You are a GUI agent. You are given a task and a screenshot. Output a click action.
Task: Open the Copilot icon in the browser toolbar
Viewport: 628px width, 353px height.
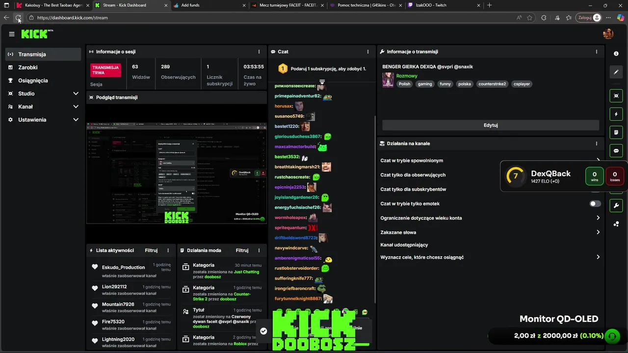[620, 18]
